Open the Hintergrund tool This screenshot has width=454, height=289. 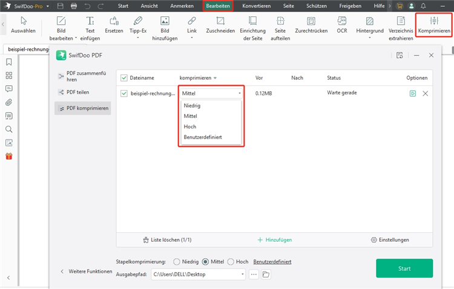[x=370, y=28]
